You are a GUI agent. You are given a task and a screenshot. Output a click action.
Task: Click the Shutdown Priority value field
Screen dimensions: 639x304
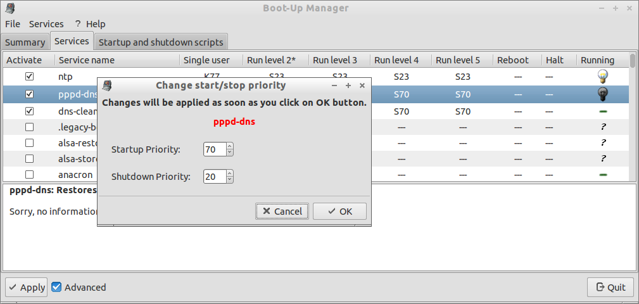215,177
